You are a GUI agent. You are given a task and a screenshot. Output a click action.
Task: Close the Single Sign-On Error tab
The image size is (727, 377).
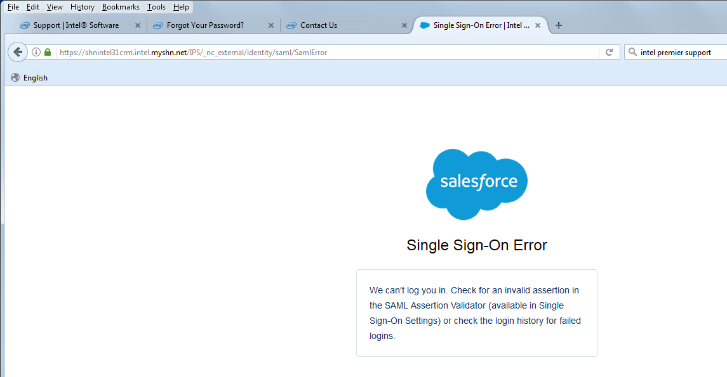click(x=538, y=25)
